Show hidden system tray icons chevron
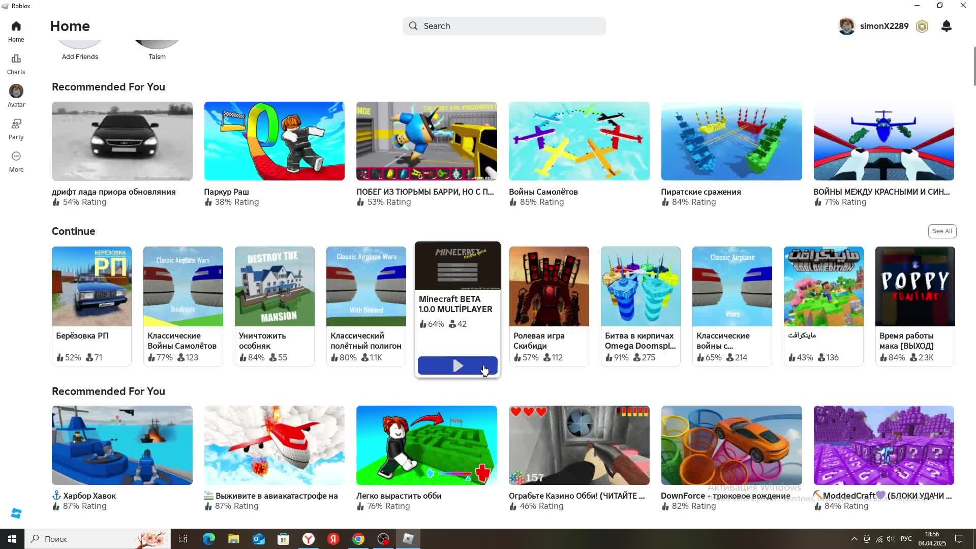976x549 pixels. (854, 539)
